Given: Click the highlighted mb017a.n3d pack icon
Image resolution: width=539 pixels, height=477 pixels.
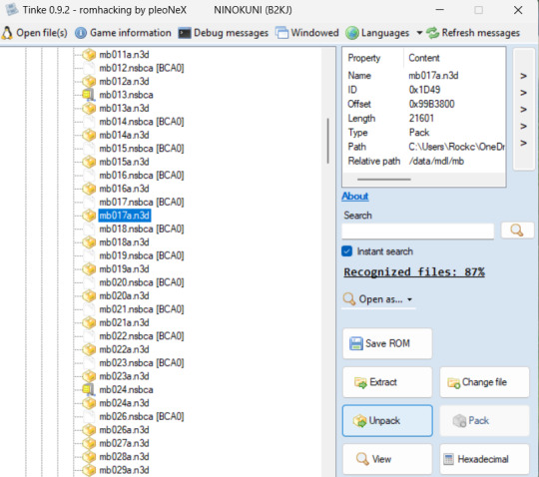Looking at the screenshot, I should 89,216.
